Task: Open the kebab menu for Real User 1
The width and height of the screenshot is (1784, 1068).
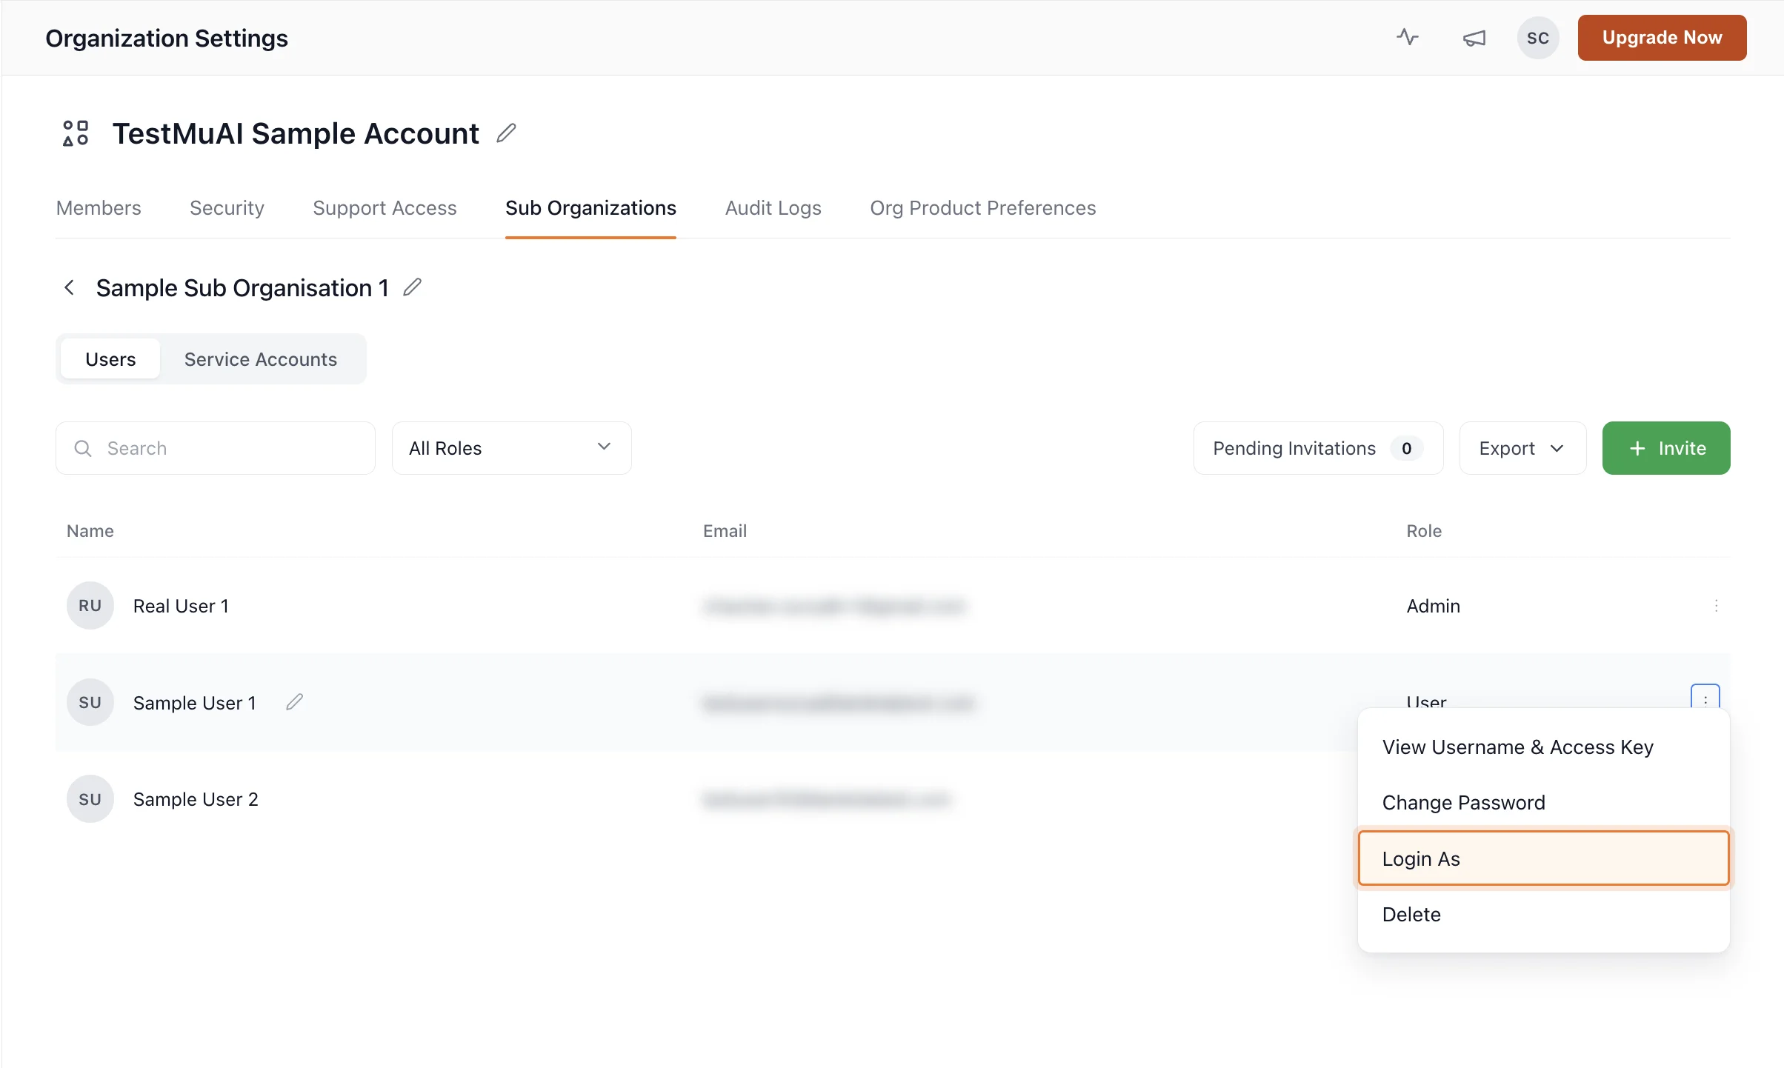Action: [x=1716, y=606]
